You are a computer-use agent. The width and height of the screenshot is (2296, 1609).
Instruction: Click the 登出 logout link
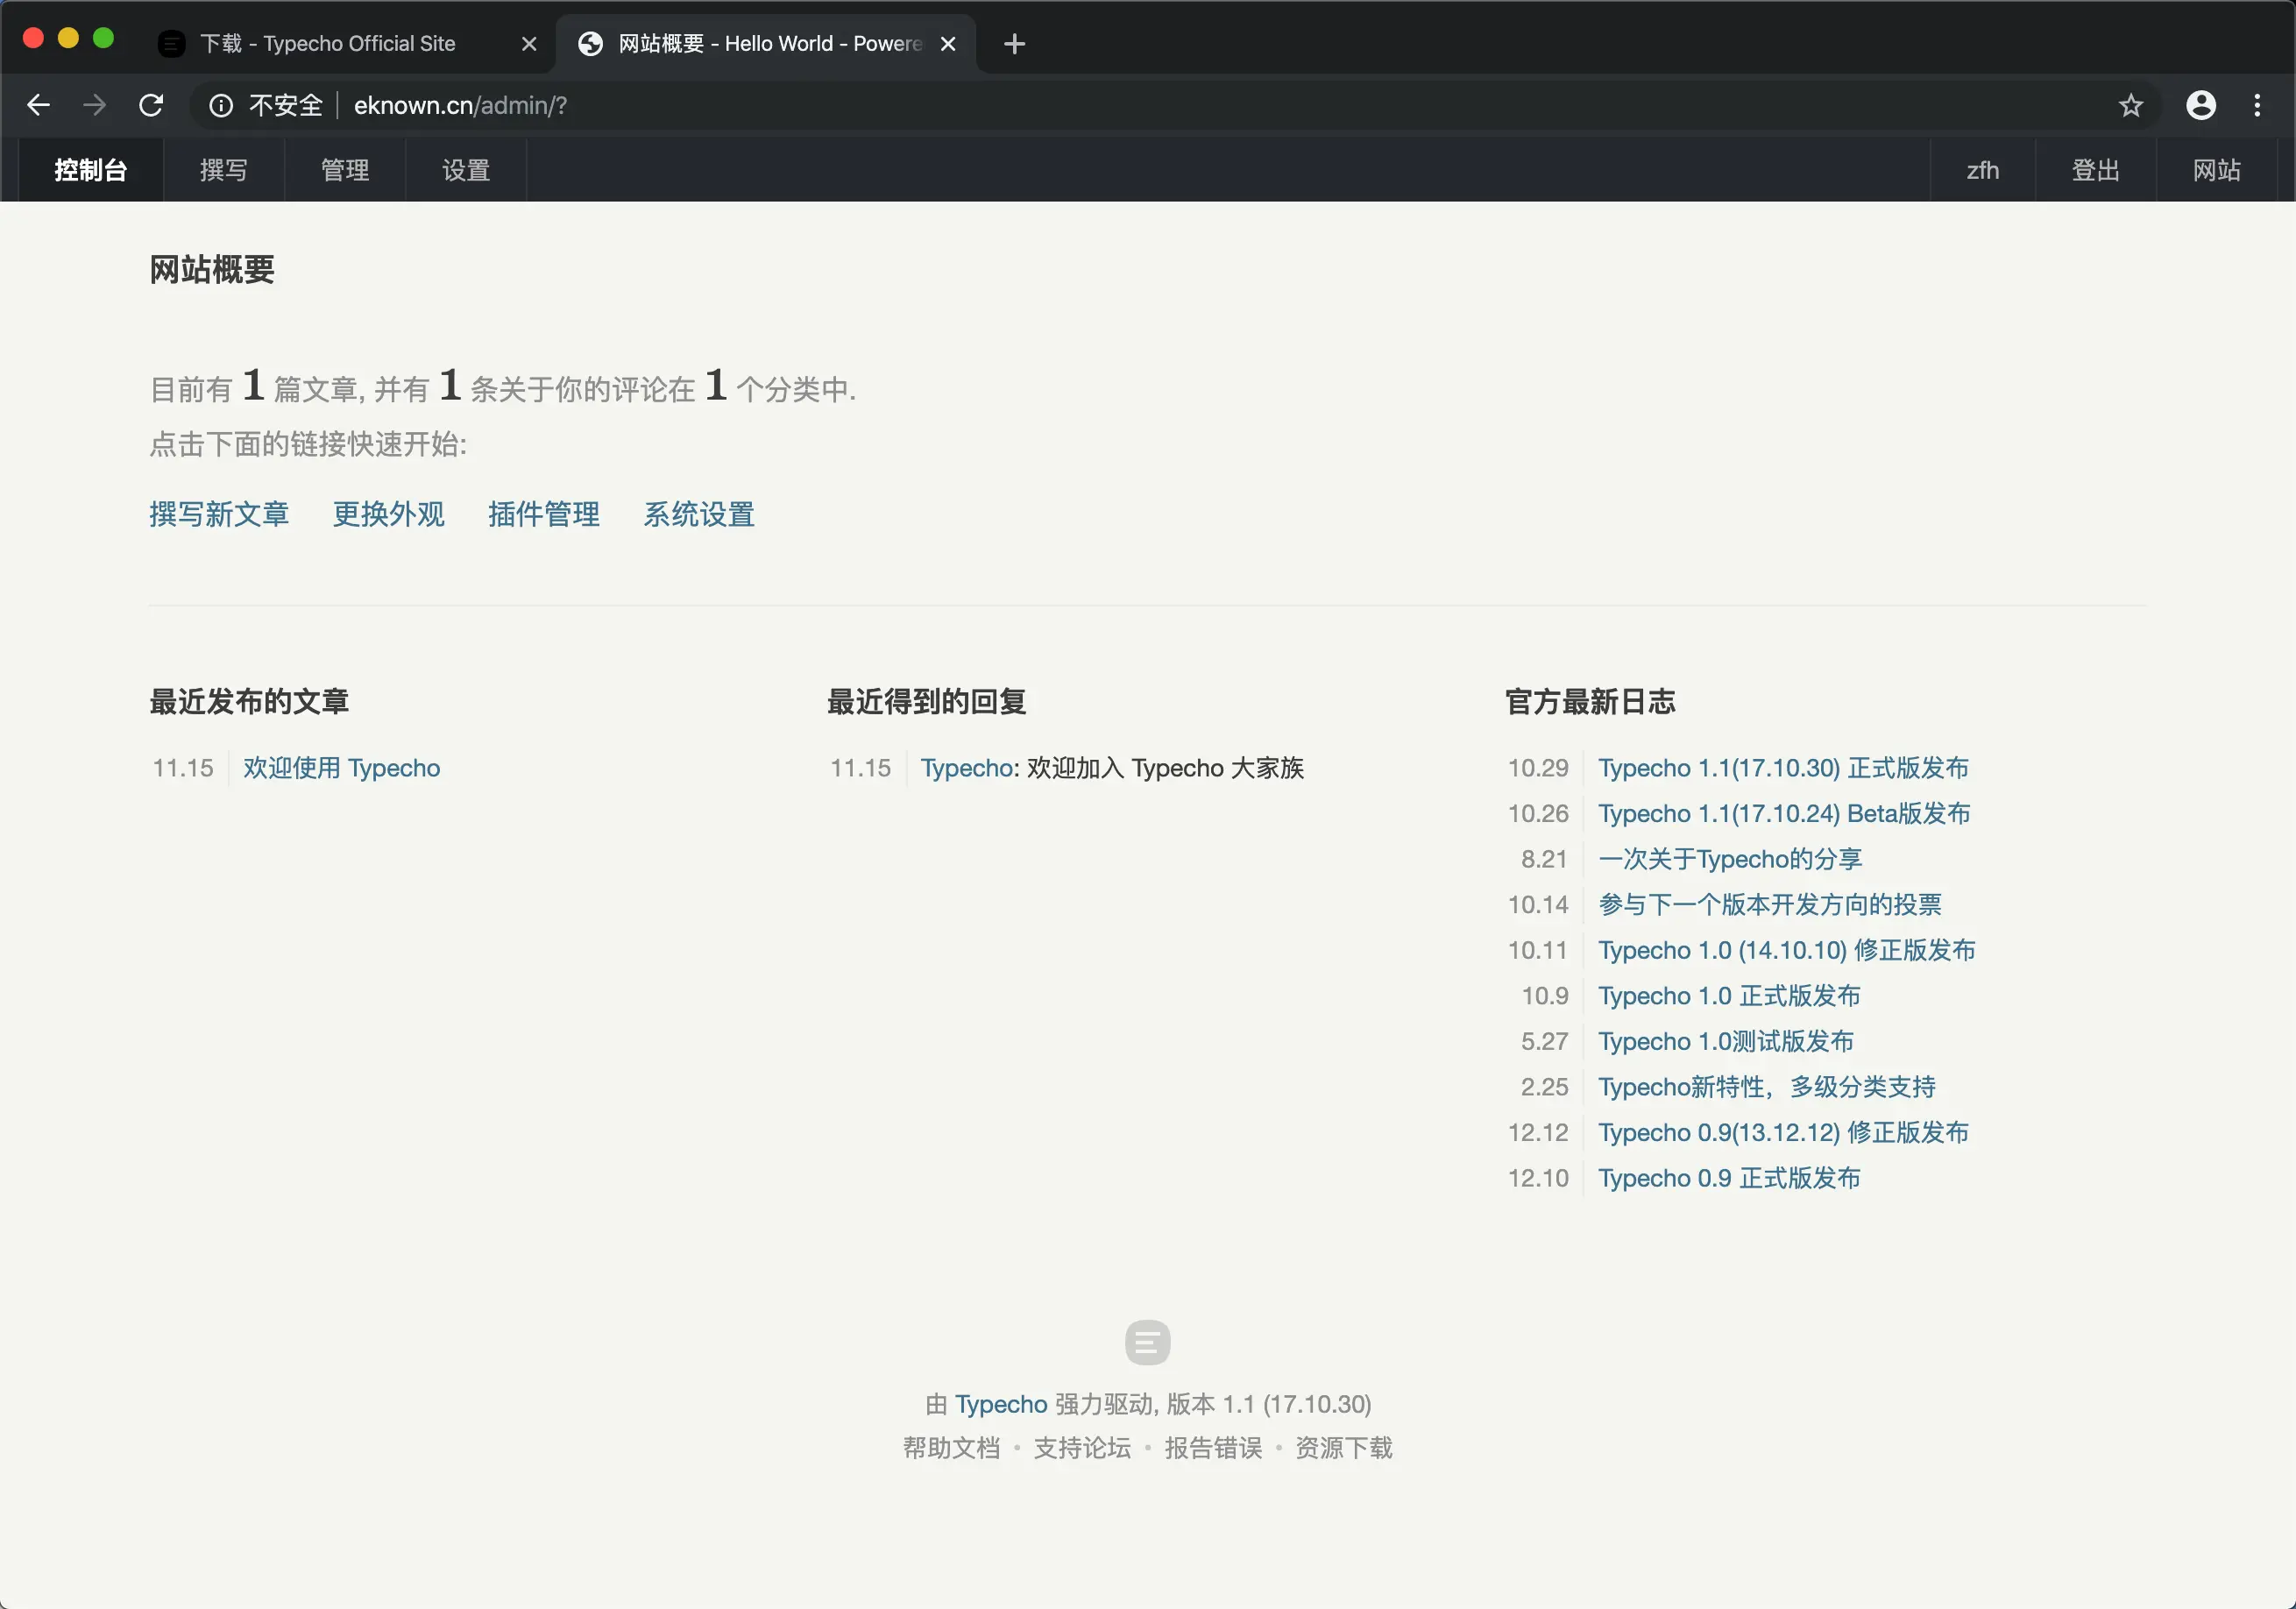point(2095,170)
